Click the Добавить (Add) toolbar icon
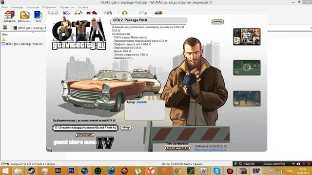This screenshot has height=175, width=312. tap(9, 17)
